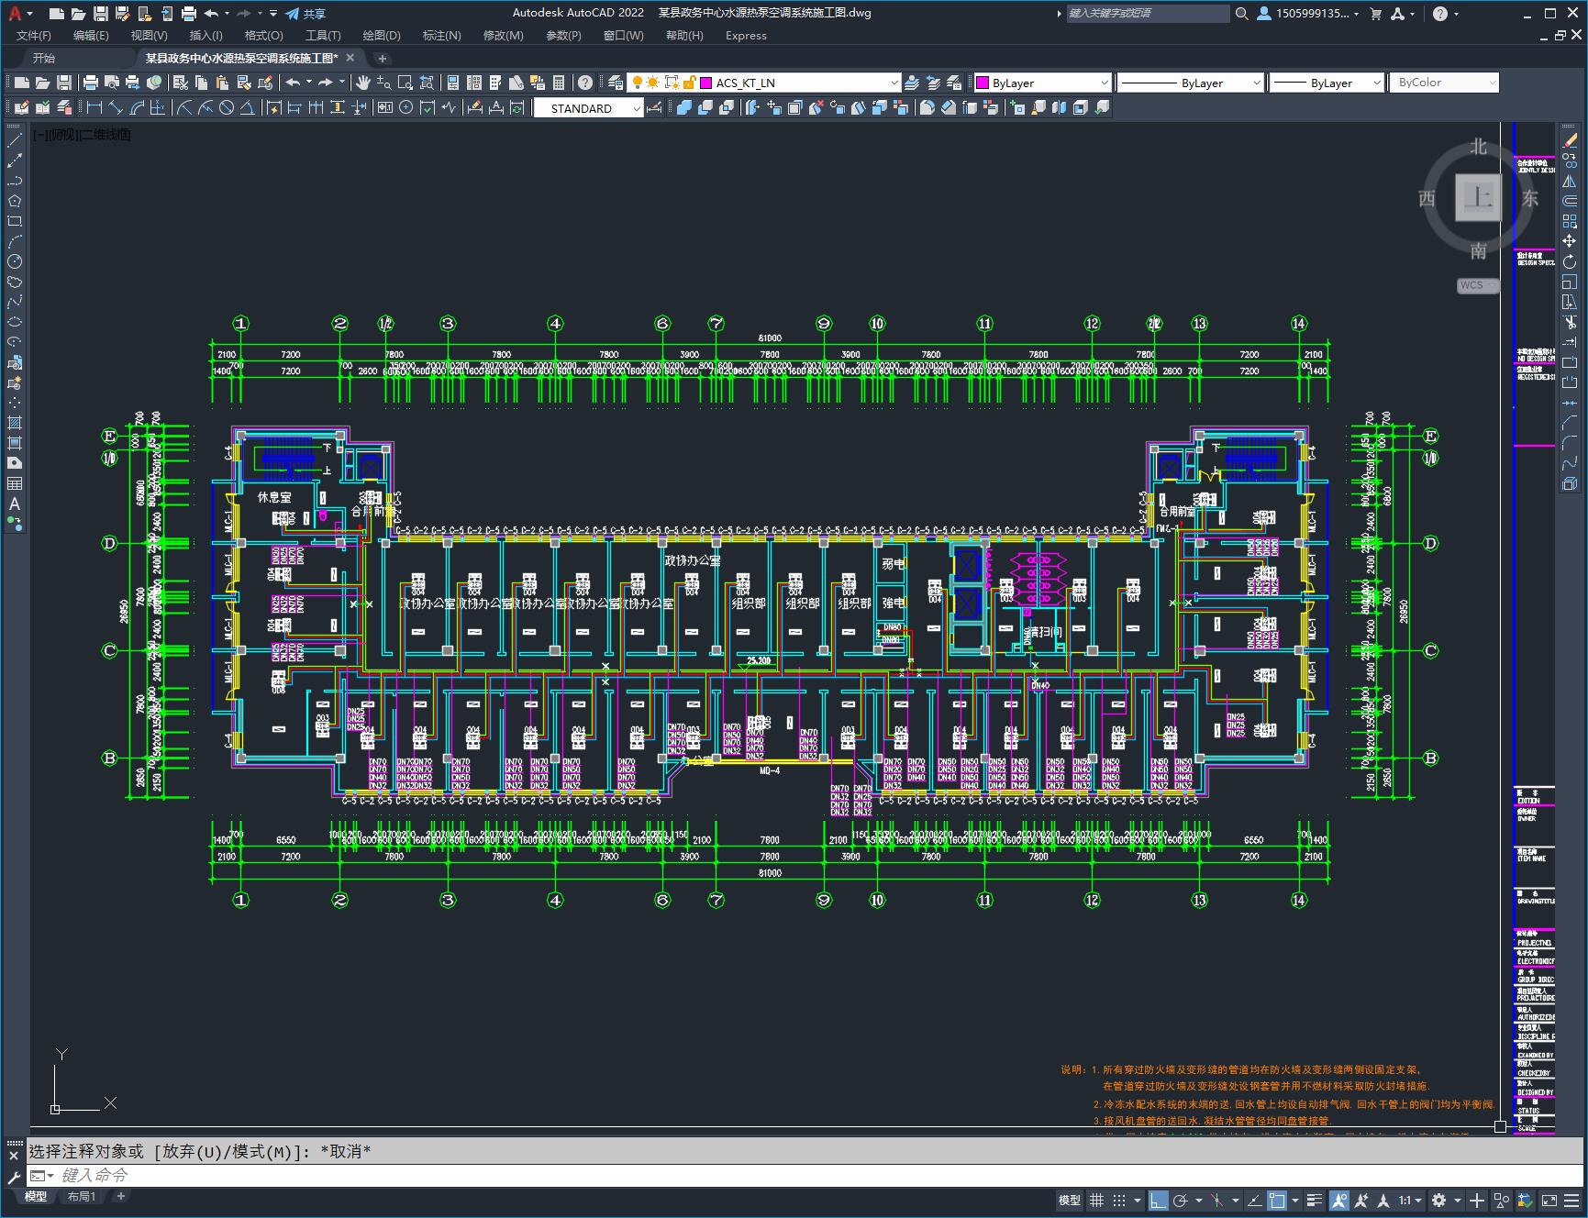Expand the ACS_KT_LN layer dropdown
Image resolution: width=1588 pixels, height=1218 pixels.
pyautogui.click(x=894, y=83)
